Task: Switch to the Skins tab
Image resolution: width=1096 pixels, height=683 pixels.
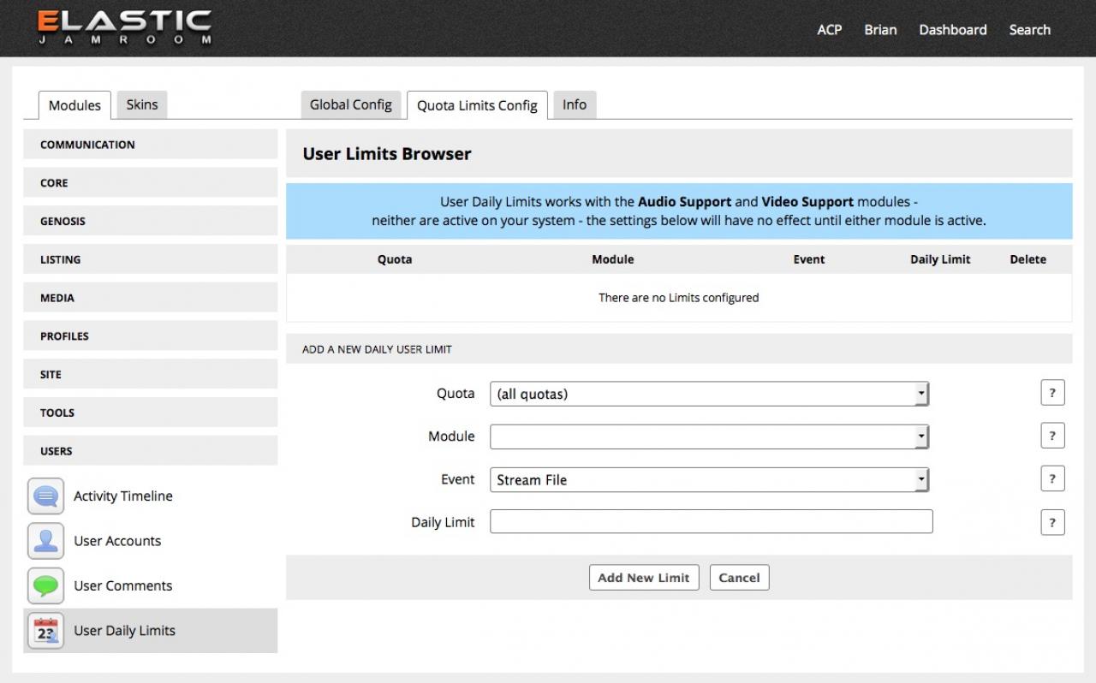Action: click(142, 104)
